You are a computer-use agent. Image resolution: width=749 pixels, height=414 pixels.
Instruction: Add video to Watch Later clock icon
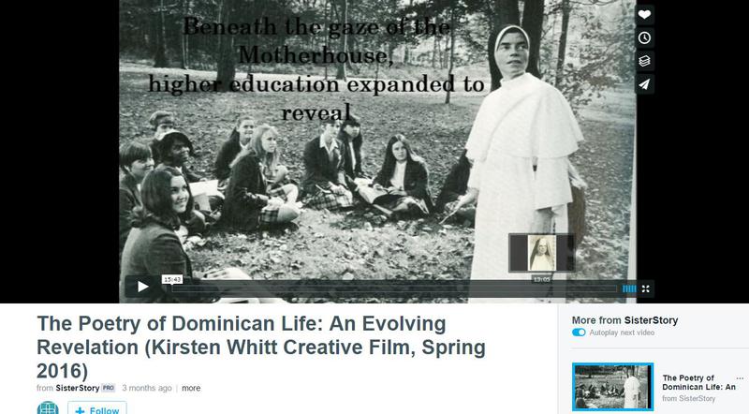pyautogui.click(x=644, y=37)
